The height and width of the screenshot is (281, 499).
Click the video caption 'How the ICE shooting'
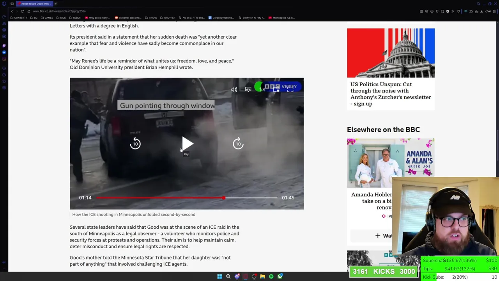134,214
